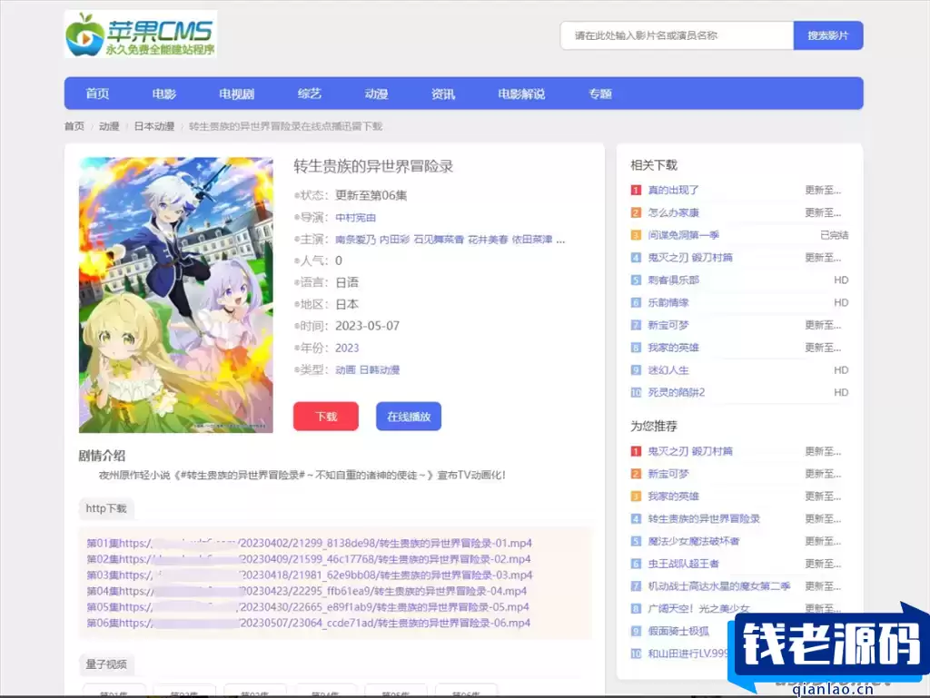The image size is (930, 698).
Task: Open 迷幻人生 in 相关下载
Action: 668,369
